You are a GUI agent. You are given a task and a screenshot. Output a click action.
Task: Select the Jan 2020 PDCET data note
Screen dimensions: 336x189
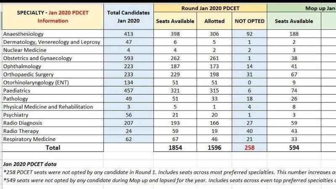29,164
